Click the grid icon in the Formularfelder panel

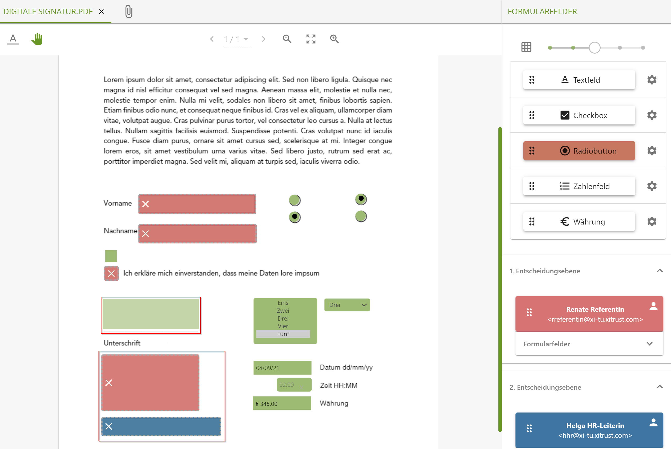[527, 47]
